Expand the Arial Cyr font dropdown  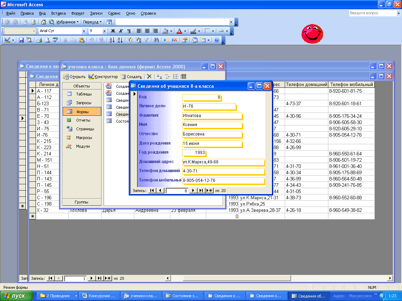pos(84,31)
